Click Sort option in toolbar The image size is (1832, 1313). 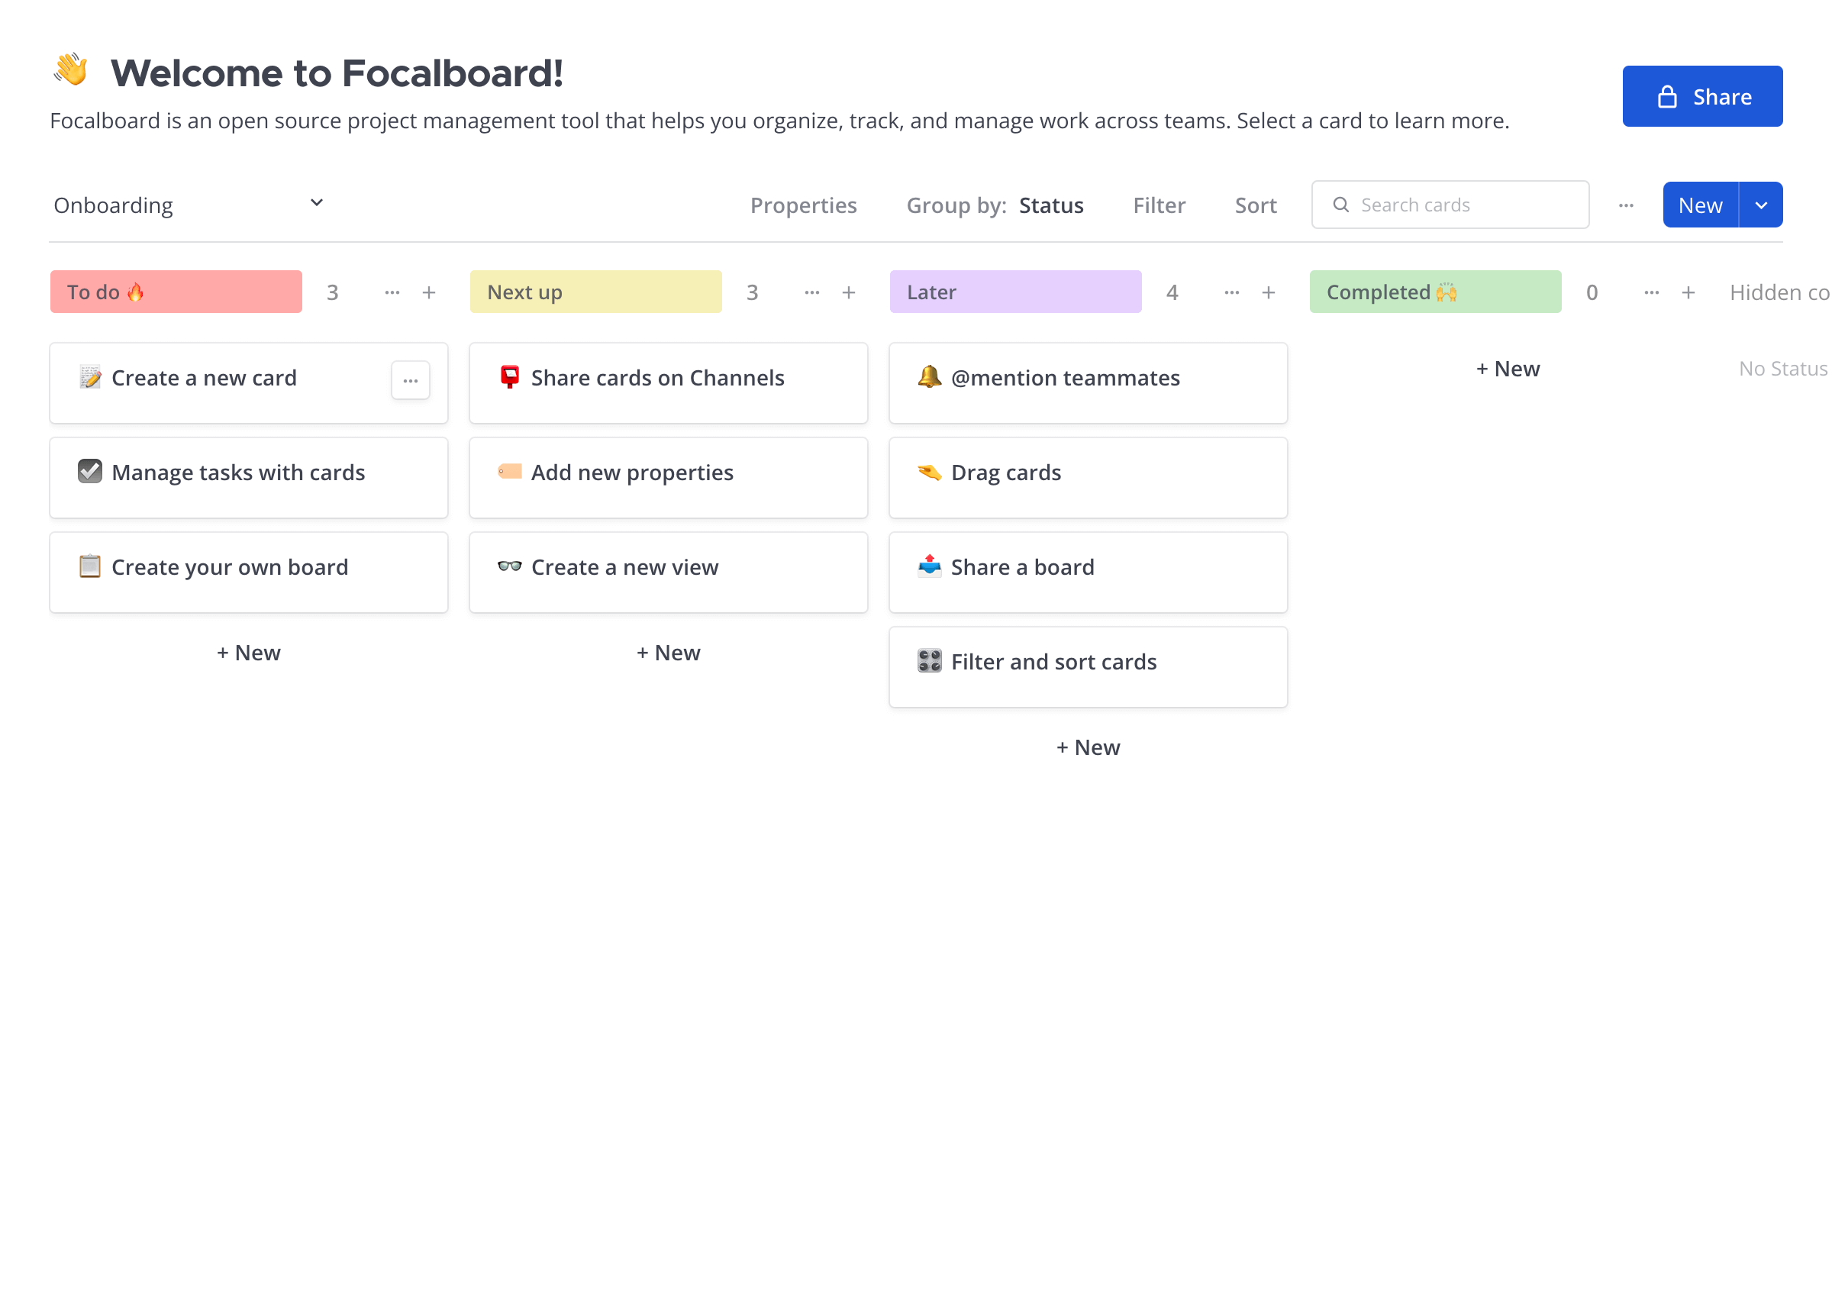(1257, 203)
